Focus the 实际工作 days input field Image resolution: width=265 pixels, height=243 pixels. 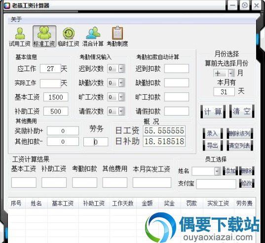point(50,83)
